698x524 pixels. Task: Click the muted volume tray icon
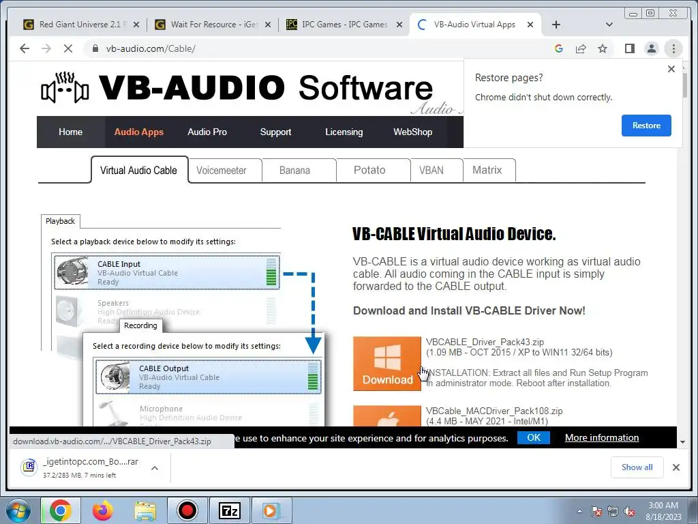(x=629, y=512)
